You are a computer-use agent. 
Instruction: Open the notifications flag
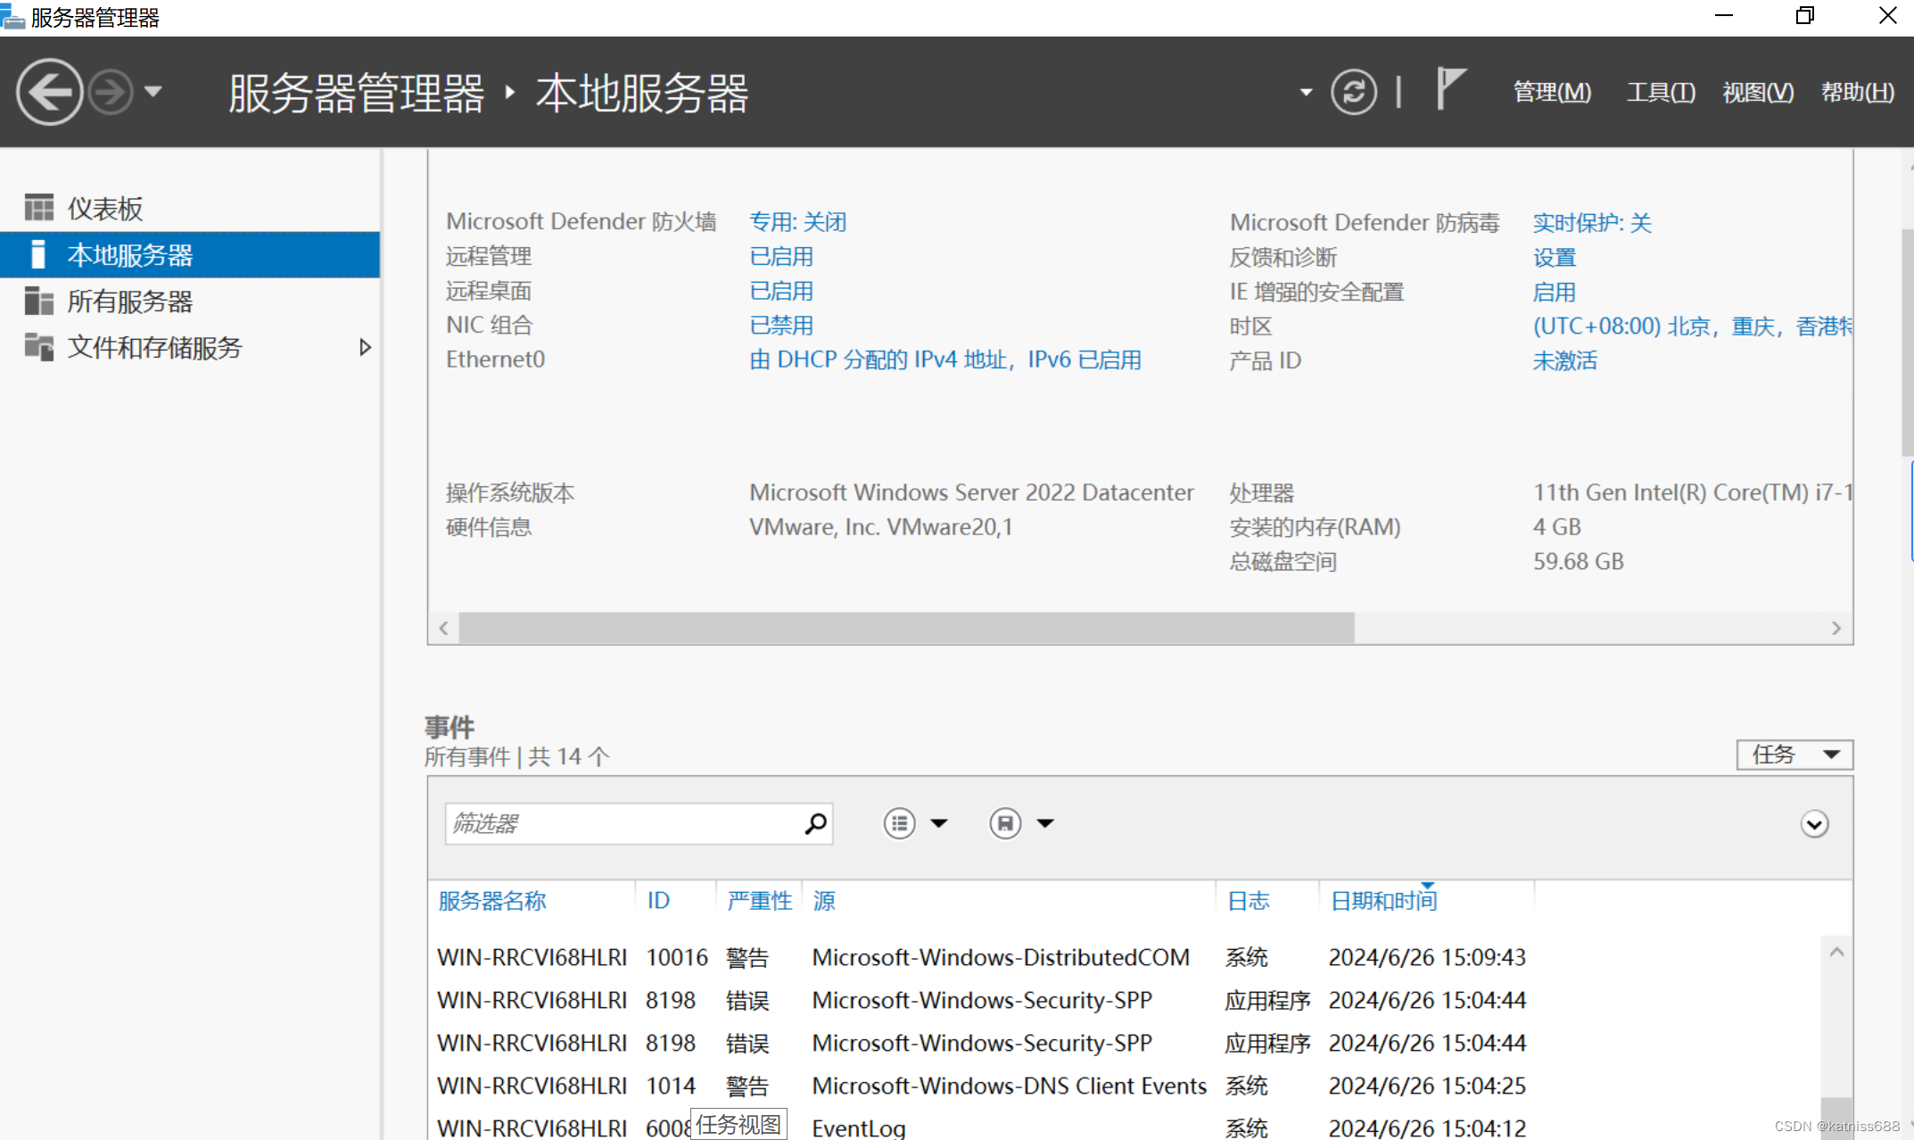(x=1450, y=89)
